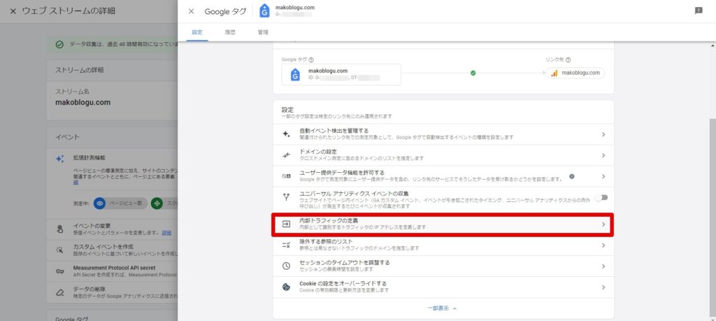Viewport: 716px width, 321px height.
Task: Click the login arrow icon for 内部トラフィックの定義
Action: tap(286, 224)
